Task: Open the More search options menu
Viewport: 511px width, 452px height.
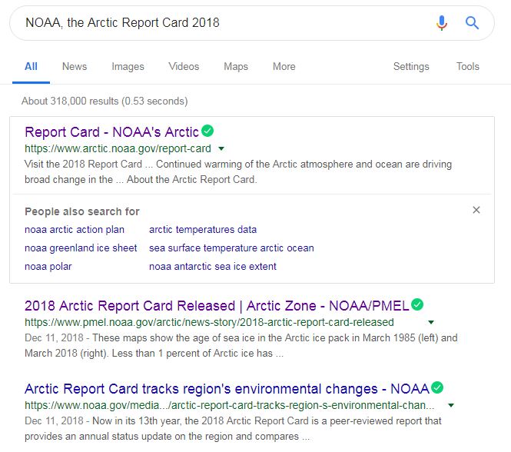Action: point(284,67)
